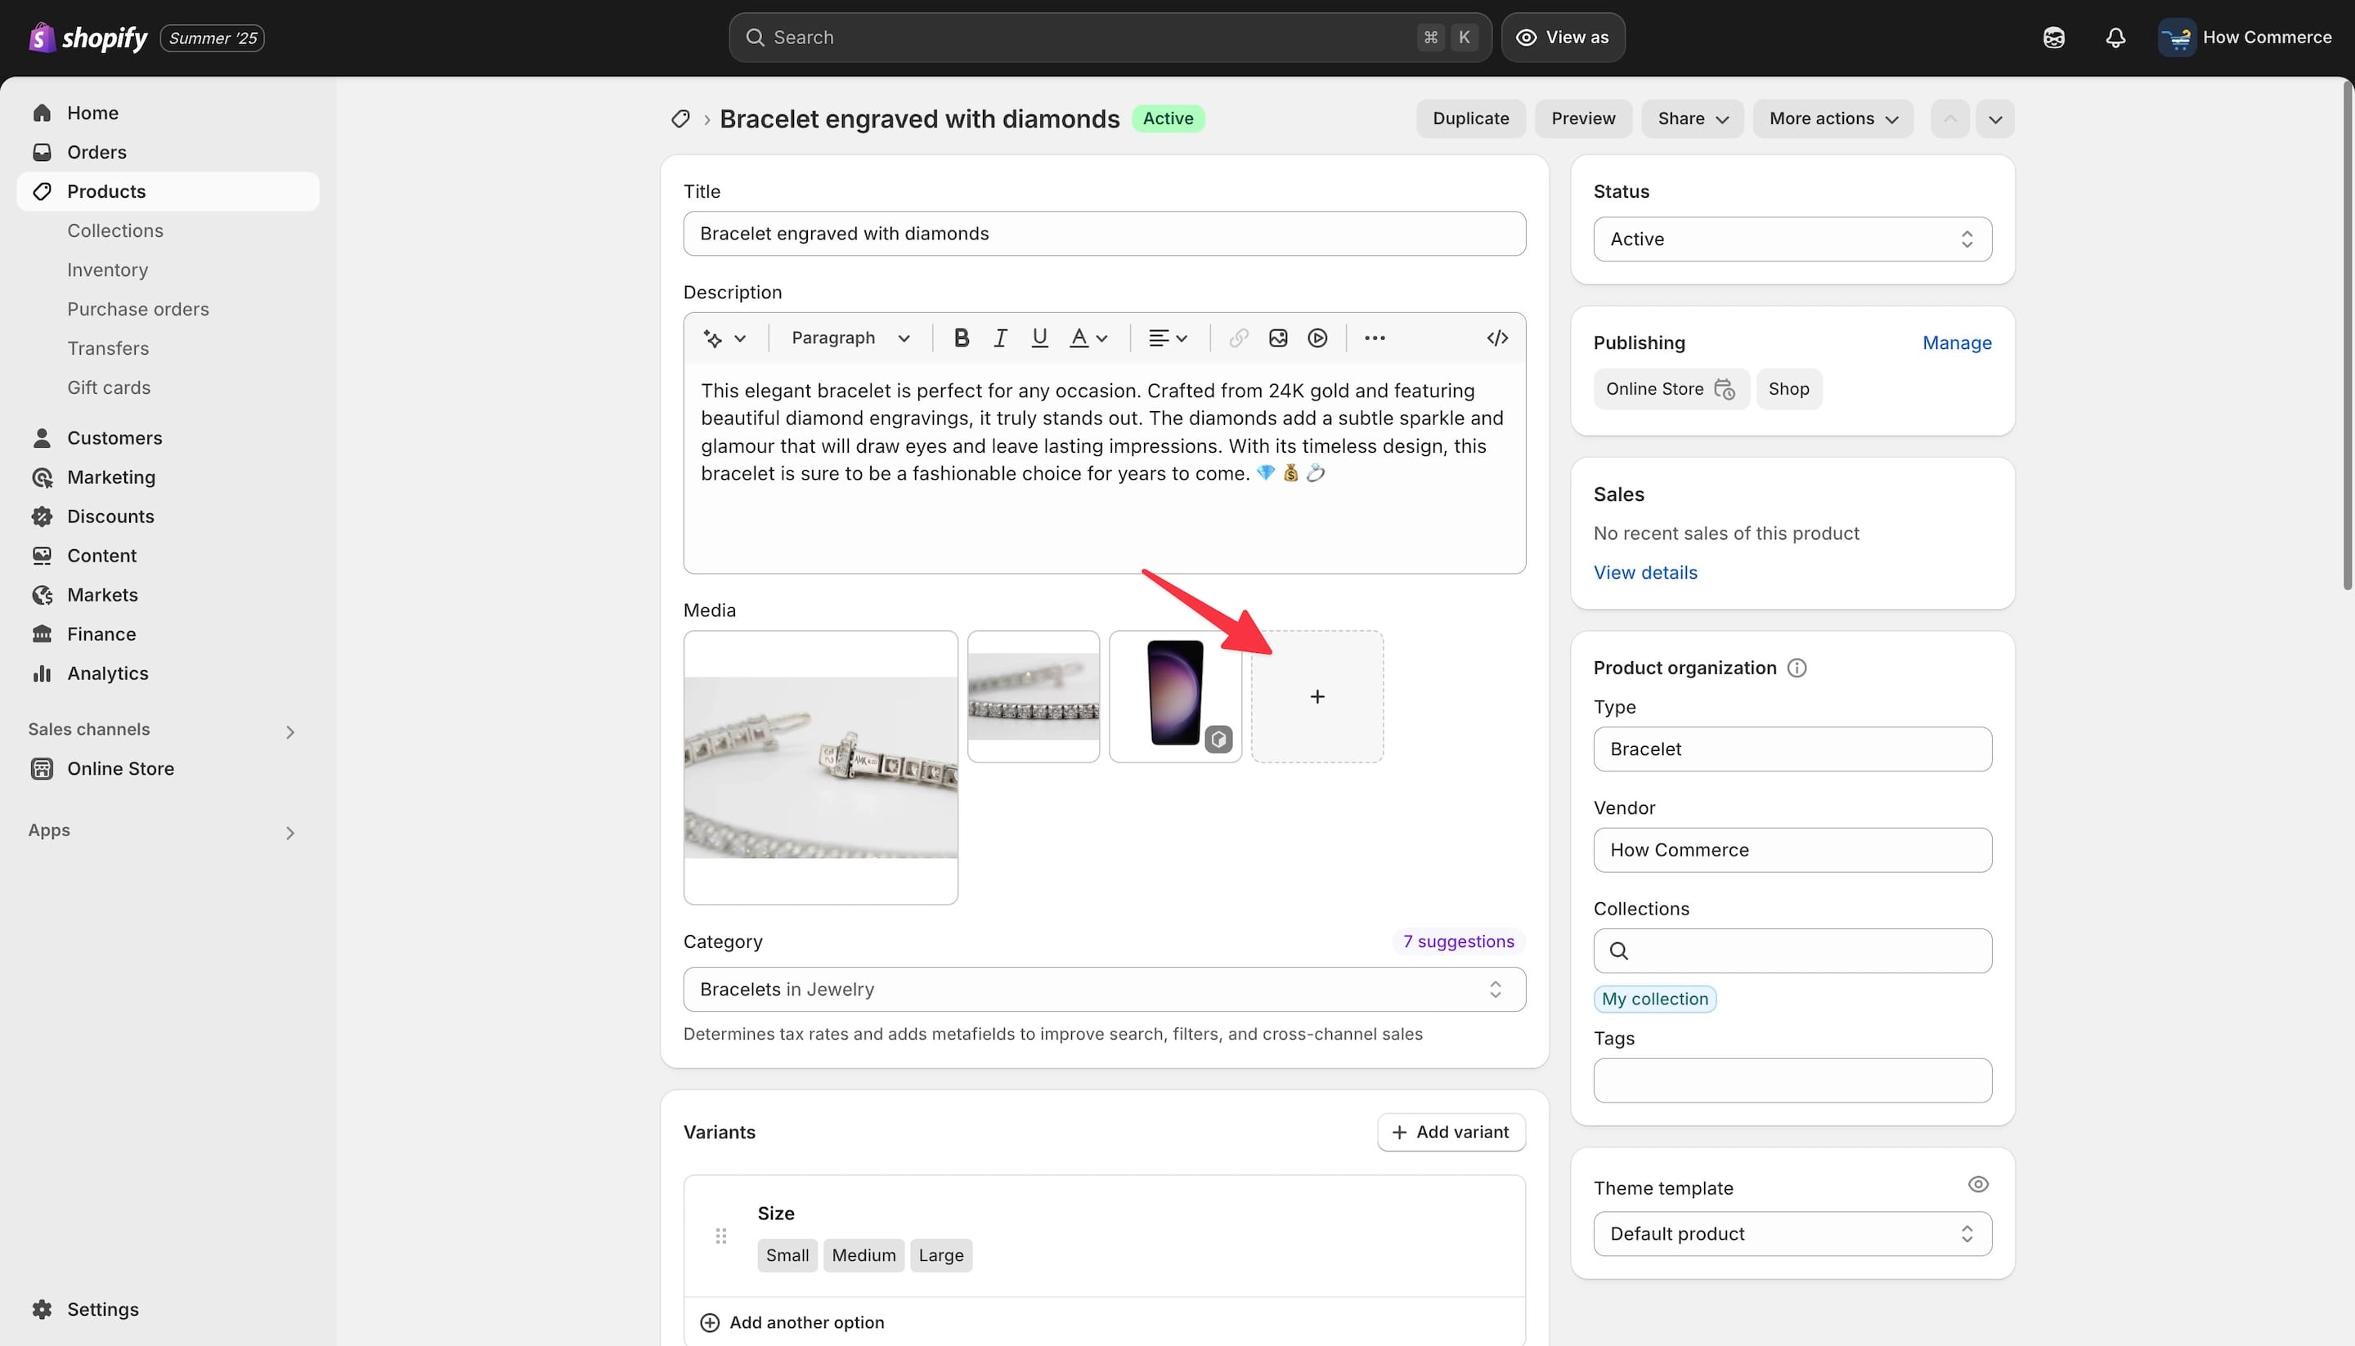Click View details sales link
Viewport: 2355px width, 1346px height.
point(1644,572)
